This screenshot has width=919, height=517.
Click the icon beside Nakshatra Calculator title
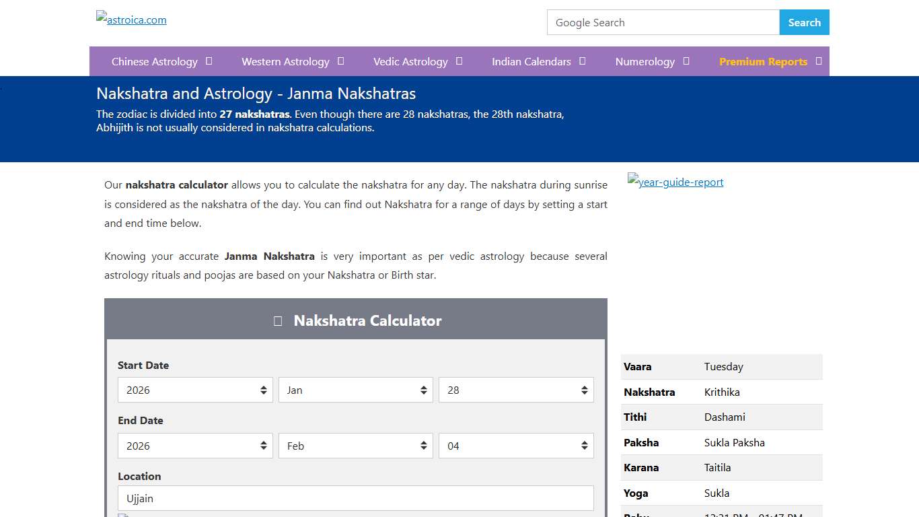(277, 321)
